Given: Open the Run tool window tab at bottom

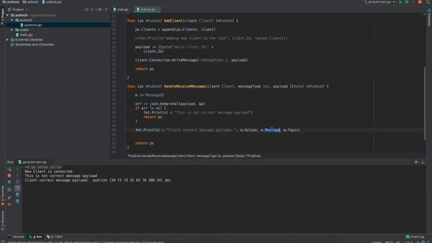Looking at the screenshot, I should 36,237.
